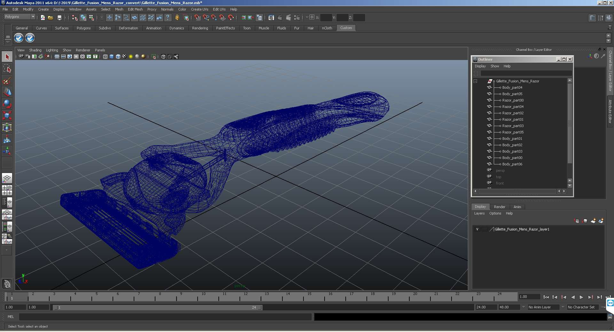Expand the toolbox layout options arrow
Image resolution: width=614 pixels, height=332 pixels.
pos(6,250)
